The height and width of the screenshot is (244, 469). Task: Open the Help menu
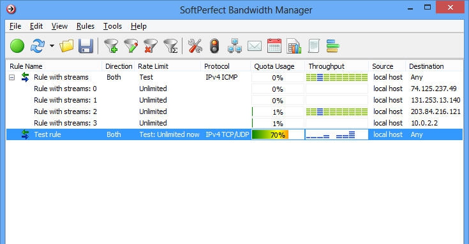coord(138,26)
